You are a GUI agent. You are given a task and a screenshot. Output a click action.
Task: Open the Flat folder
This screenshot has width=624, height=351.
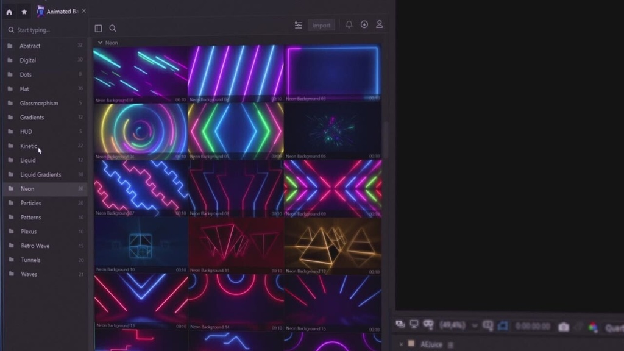click(45, 89)
